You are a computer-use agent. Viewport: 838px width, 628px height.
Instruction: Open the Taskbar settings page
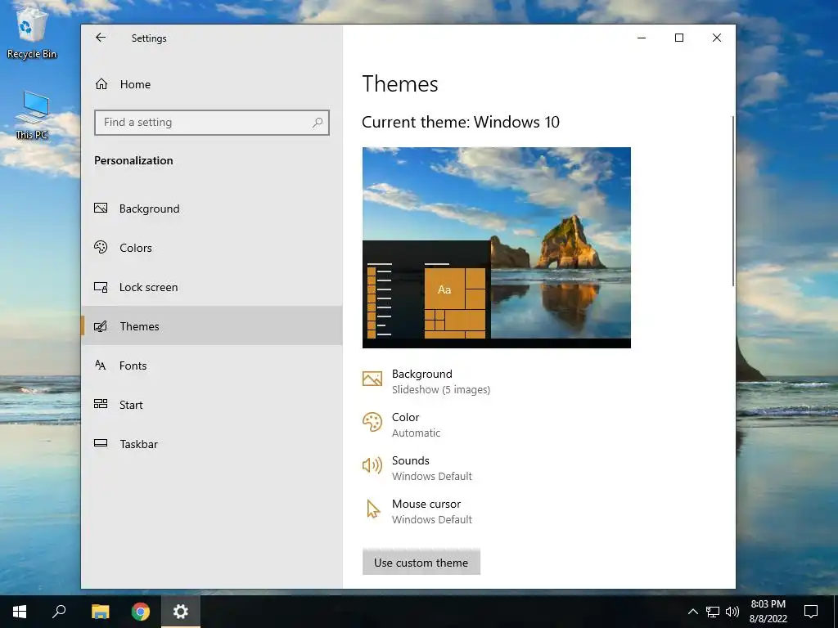click(212, 444)
